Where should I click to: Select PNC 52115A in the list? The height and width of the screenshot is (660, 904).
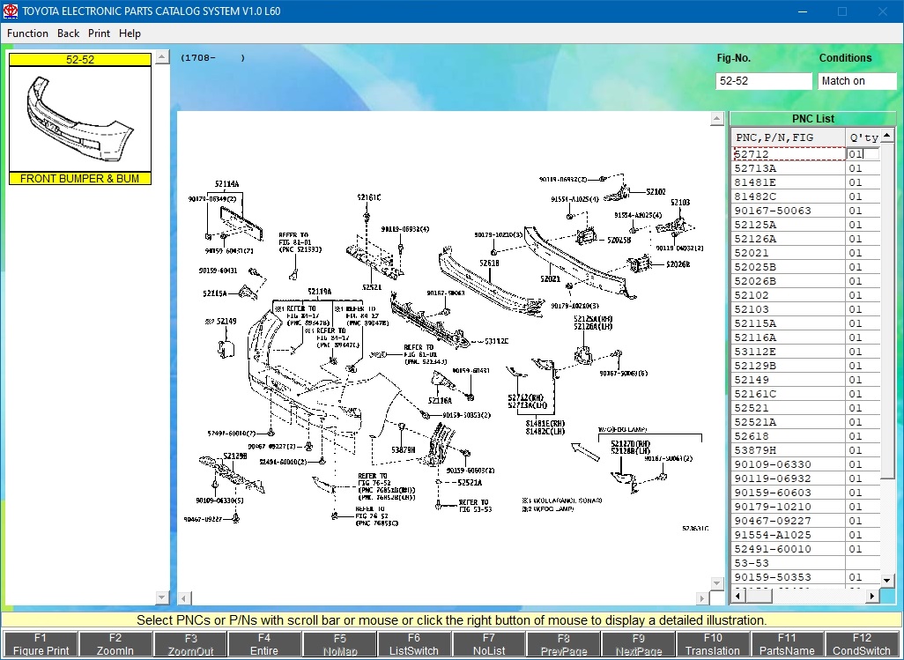(x=789, y=323)
